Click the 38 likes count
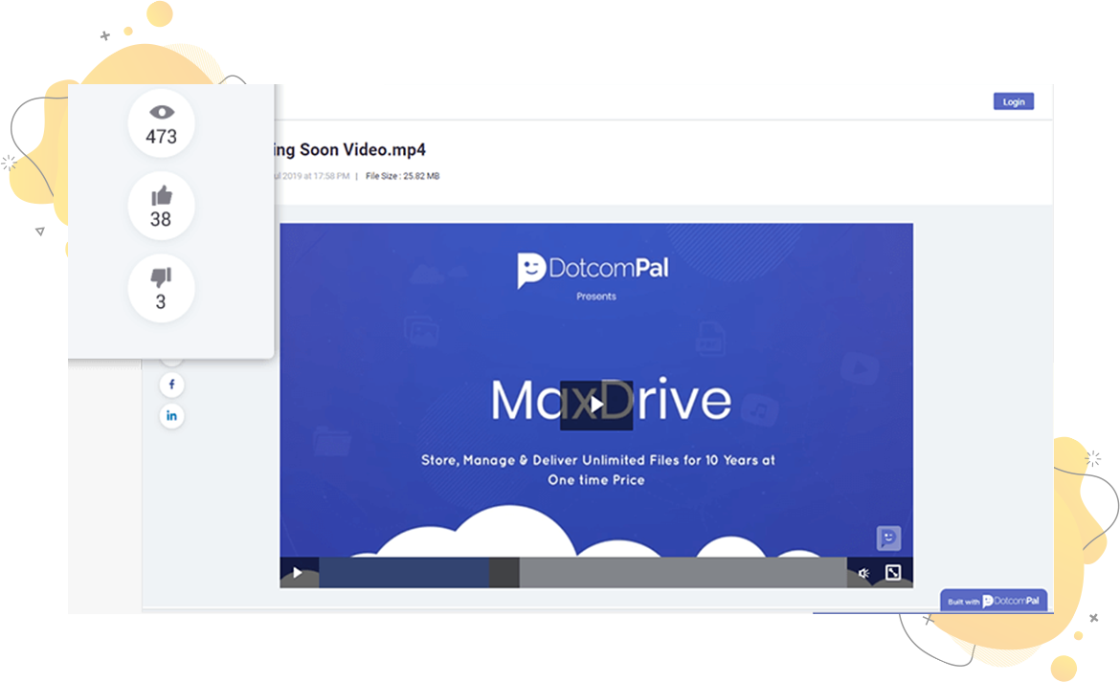Screen dimensions: 1120x682 161,220
